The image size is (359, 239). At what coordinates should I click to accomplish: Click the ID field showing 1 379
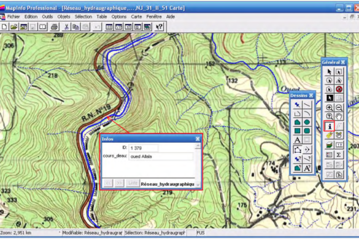click(x=144, y=148)
